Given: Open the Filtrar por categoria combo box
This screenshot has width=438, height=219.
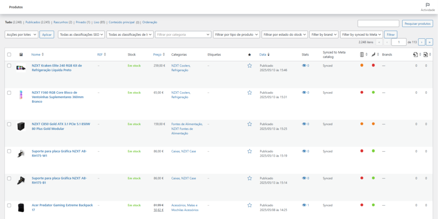Looking at the screenshot, I should 183,35.
